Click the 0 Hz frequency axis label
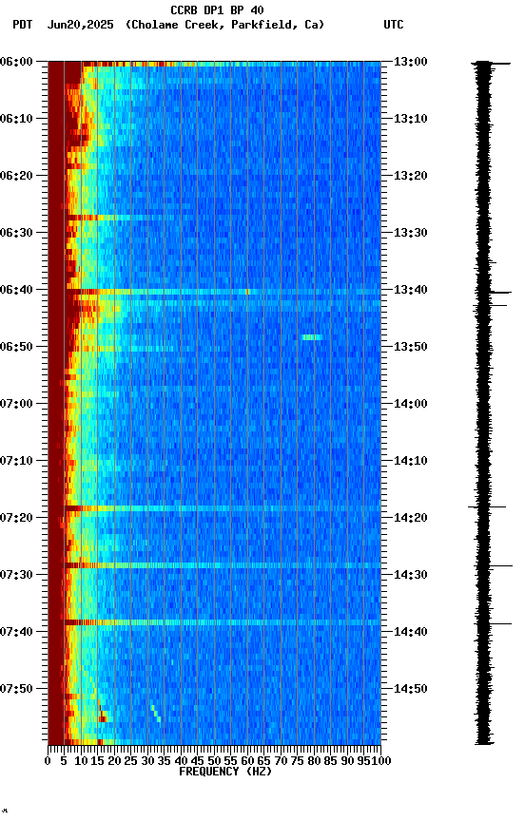The height and width of the screenshot is (821, 525). tap(49, 761)
